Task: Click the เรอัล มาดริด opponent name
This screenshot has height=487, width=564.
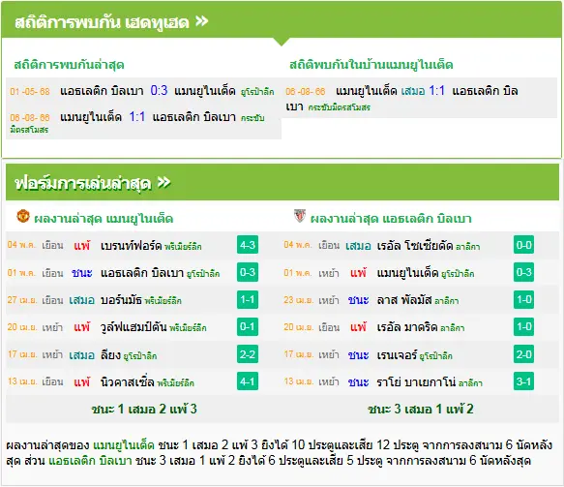Action: 407,327
